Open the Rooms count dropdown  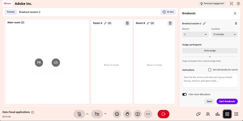(x=195, y=34)
